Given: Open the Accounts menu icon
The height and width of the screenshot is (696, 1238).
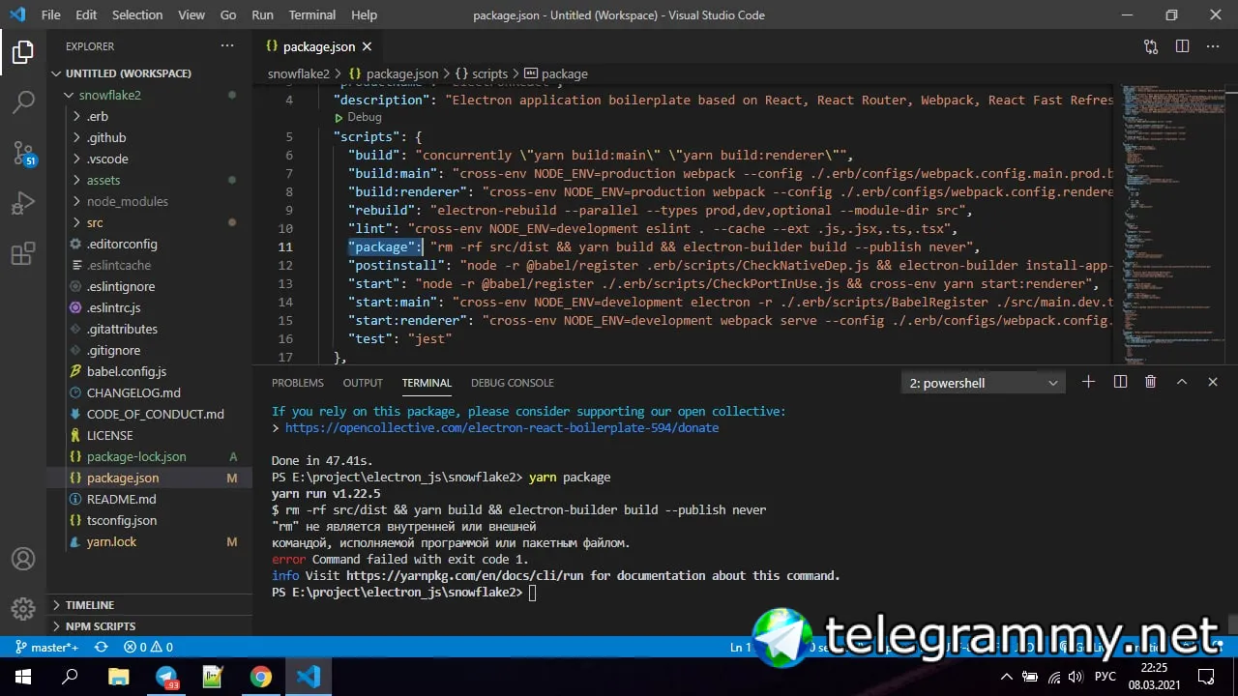Looking at the screenshot, I should (23, 559).
